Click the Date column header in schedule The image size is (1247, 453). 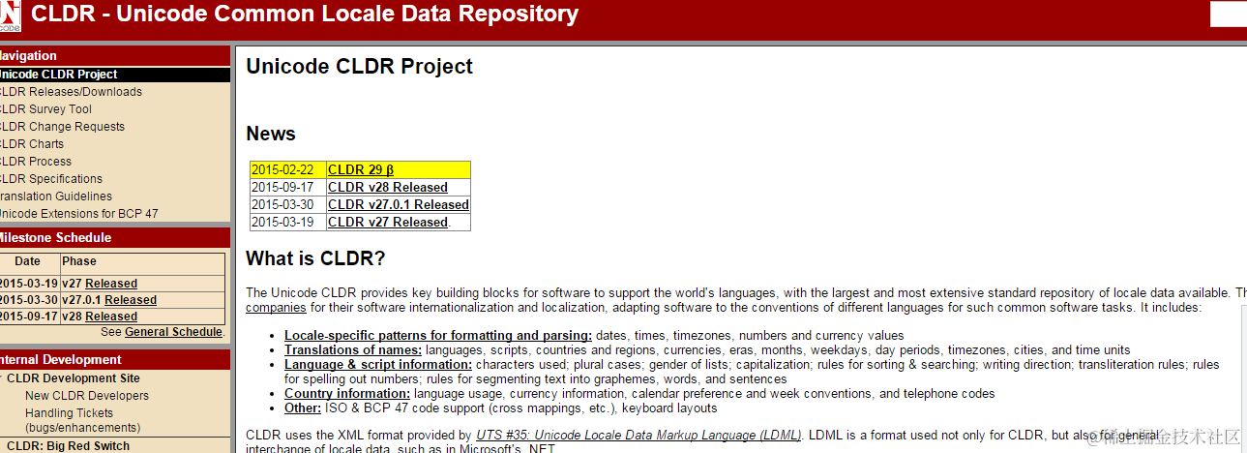pos(27,261)
